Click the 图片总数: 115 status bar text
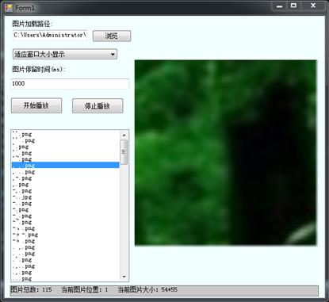 (x=31, y=290)
